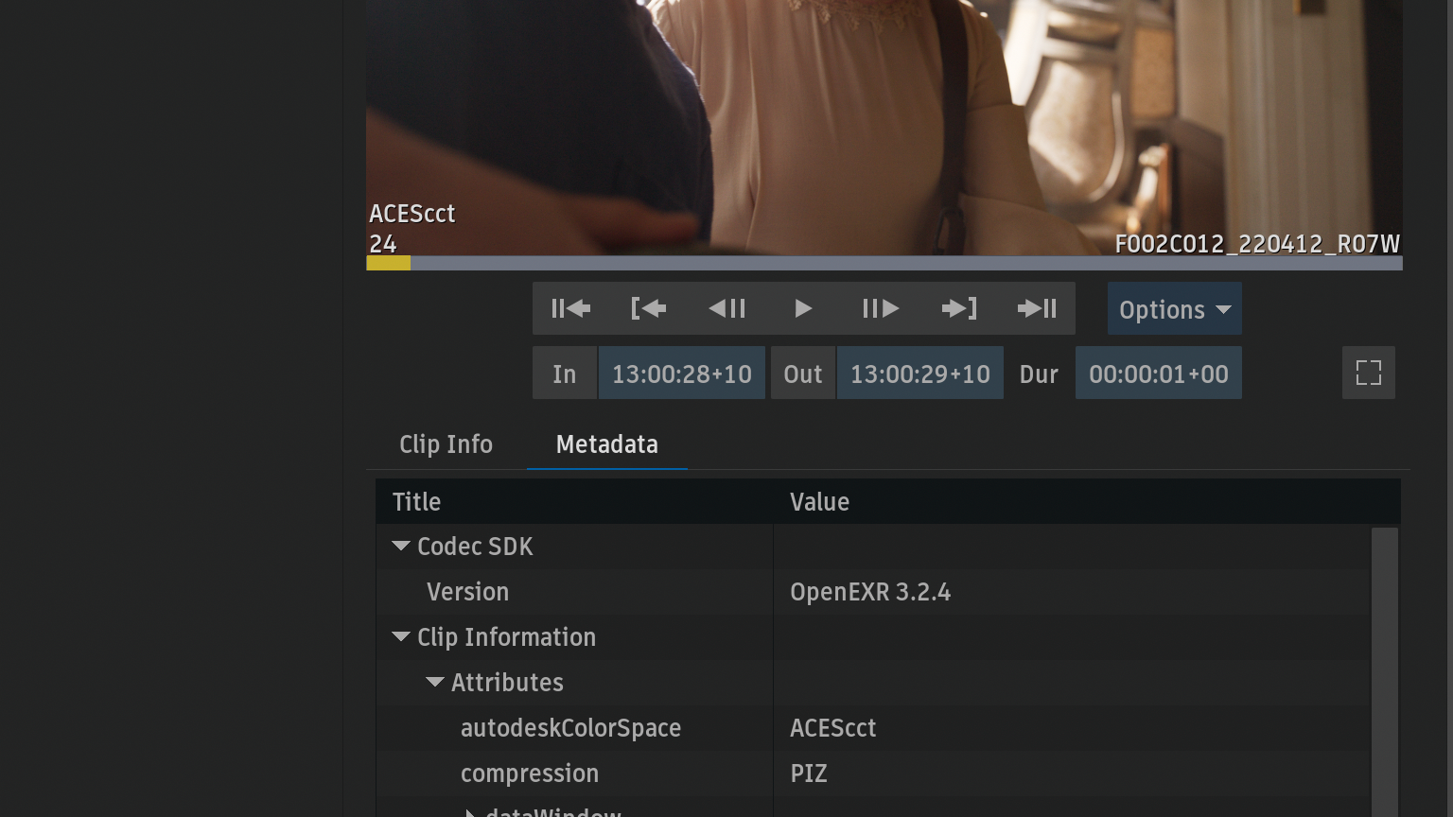Click the In timecode field 13:00:28+10

(x=681, y=374)
